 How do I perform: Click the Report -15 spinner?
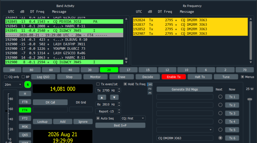pos(108,112)
